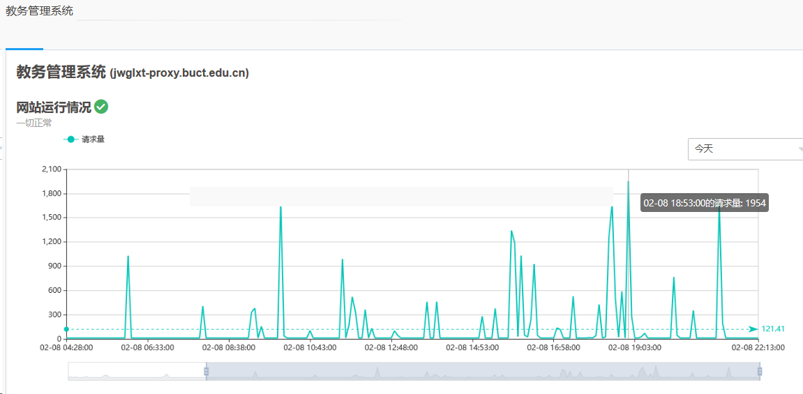This screenshot has width=803, height=394.
Task: Click the x-axis label 02-08 10:43:00
Action: pyautogui.click(x=310, y=347)
